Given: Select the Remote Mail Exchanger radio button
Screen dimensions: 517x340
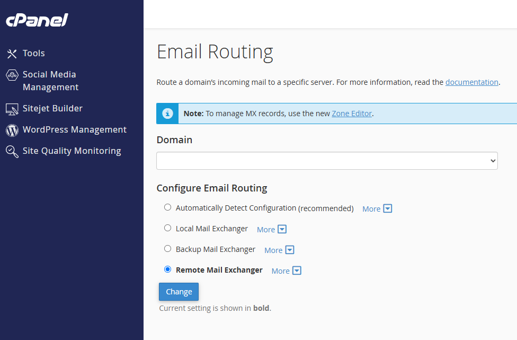Looking at the screenshot, I should [x=167, y=269].
